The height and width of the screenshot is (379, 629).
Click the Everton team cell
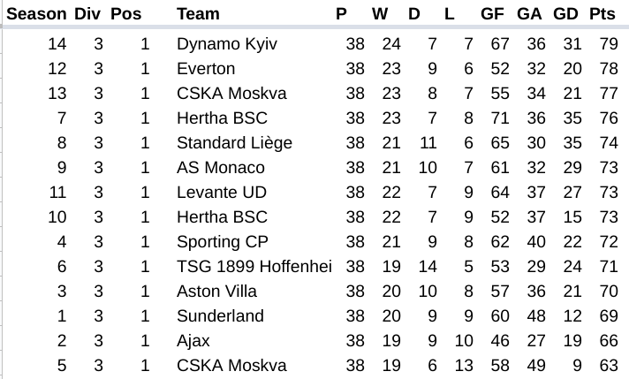click(x=206, y=69)
